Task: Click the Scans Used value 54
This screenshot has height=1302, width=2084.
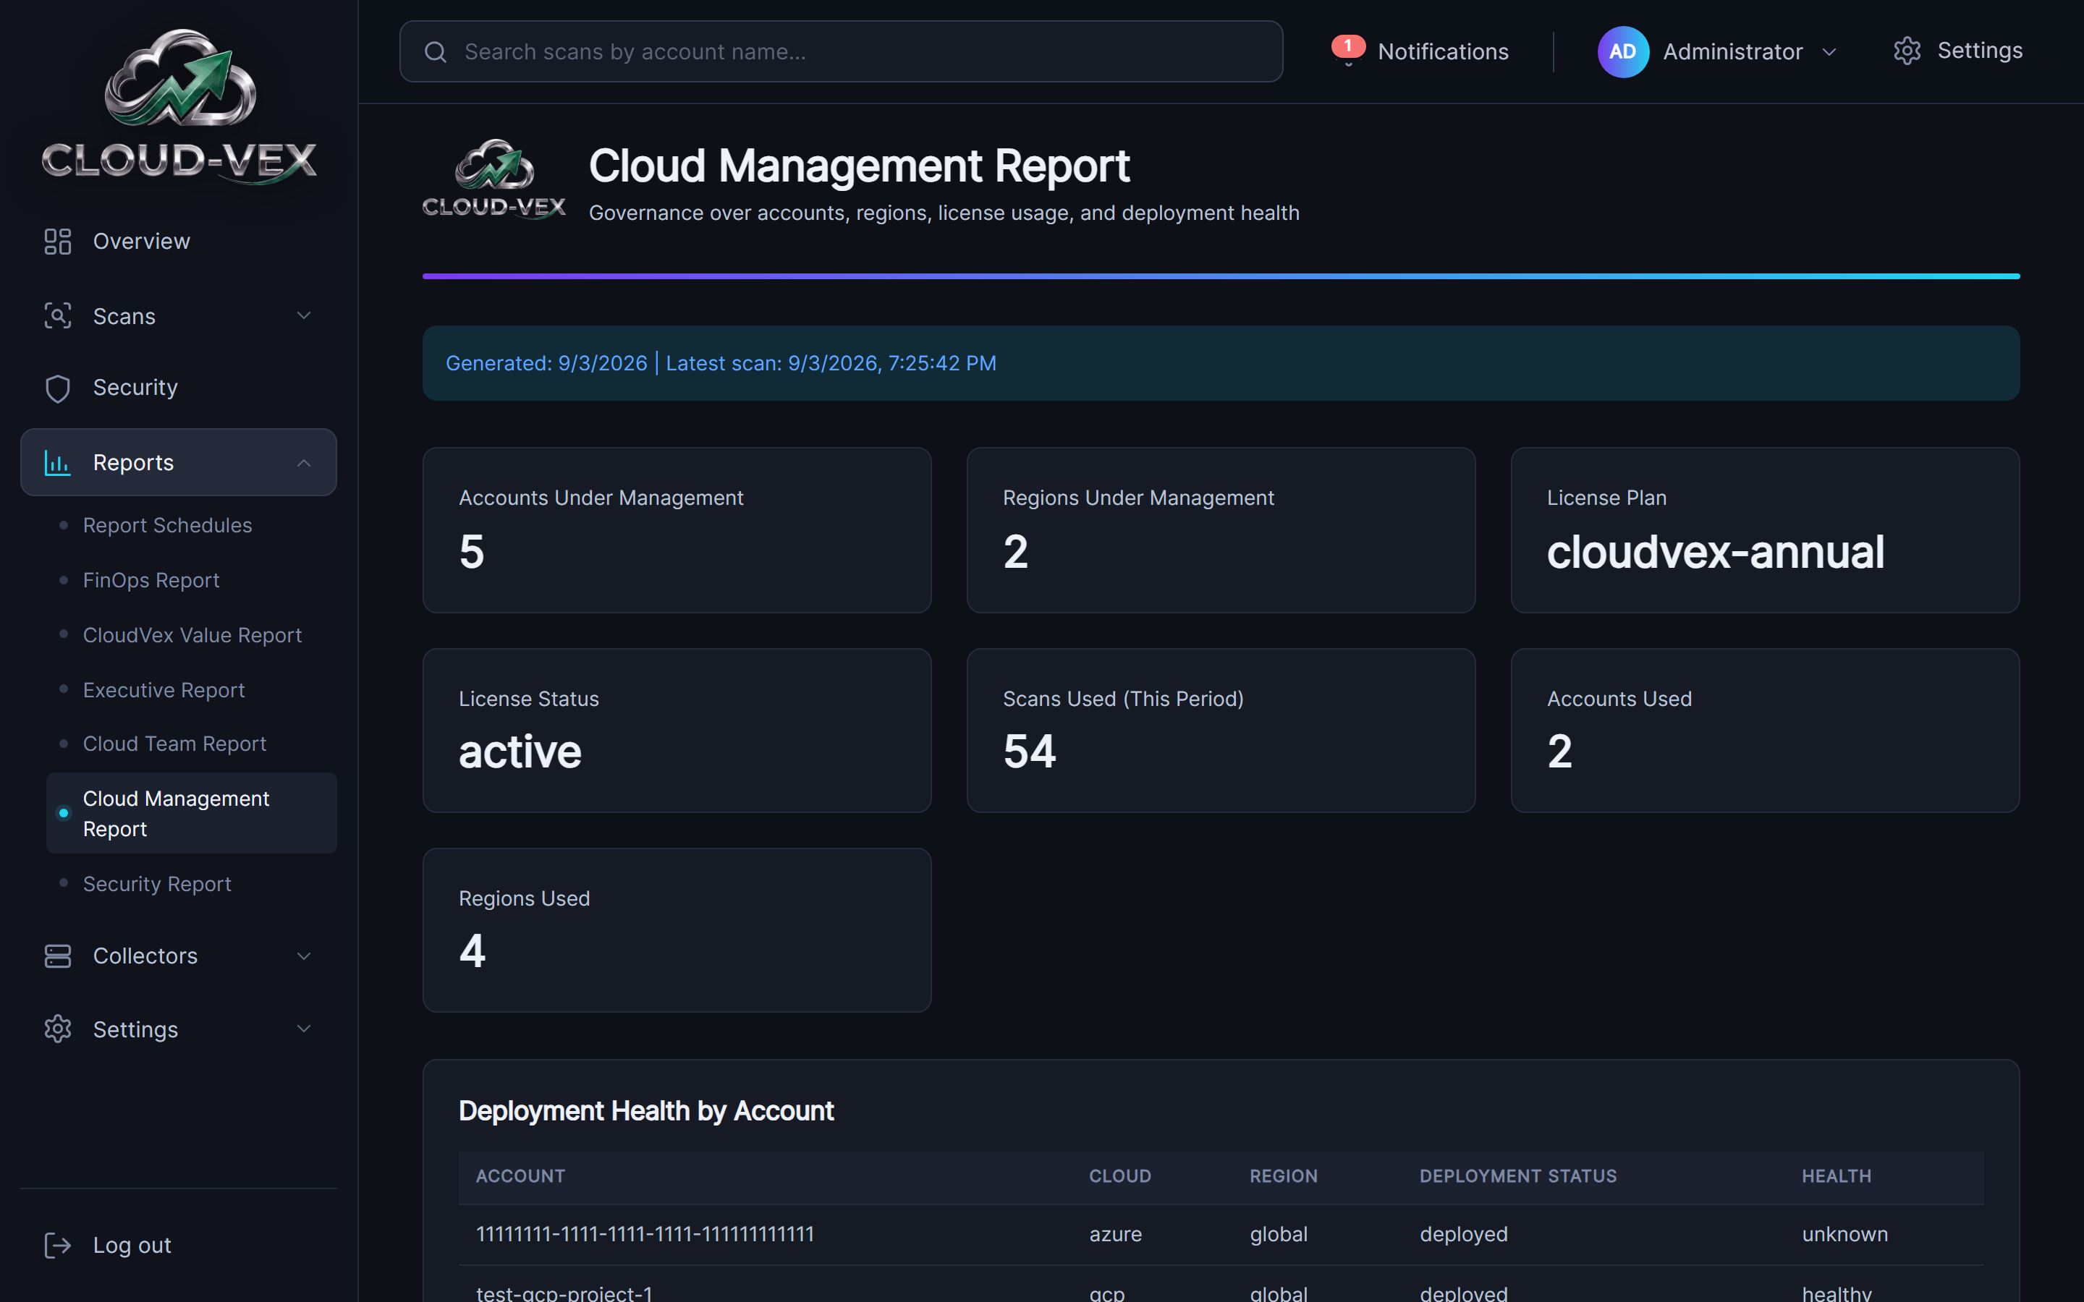Action: coord(1029,752)
